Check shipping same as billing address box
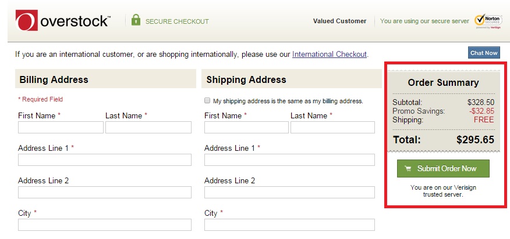The width and height of the screenshot is (510, 239). [207, 100]
